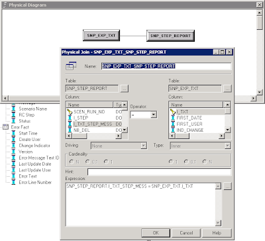
Task: Select the SNP_EXP_TXT table box in diagram
Action: [x=101, y=35]
